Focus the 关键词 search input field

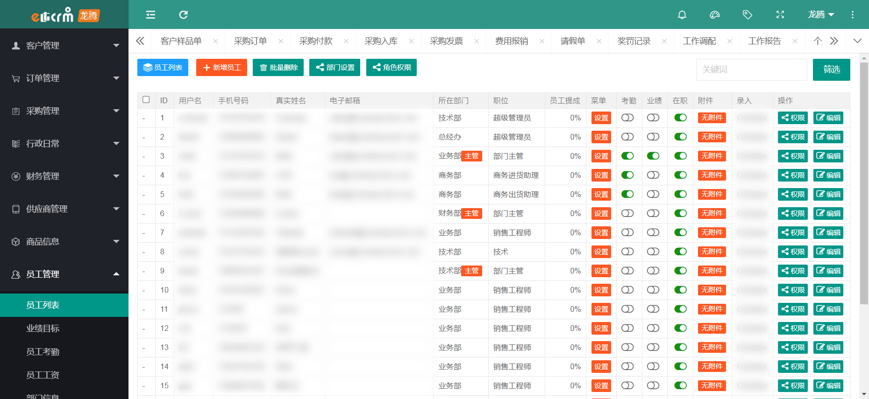coord(751,70)
